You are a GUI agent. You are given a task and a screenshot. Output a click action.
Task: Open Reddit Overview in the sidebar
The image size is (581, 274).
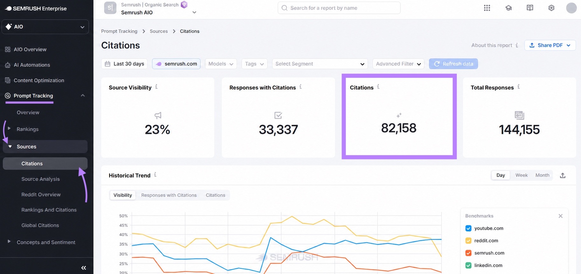[41, 194]
